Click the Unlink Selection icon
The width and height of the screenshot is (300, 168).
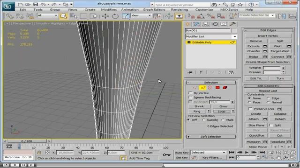tap(20, 16)
